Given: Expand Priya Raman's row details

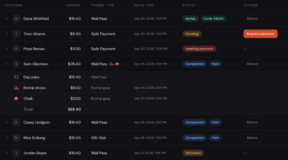Looking at the screenshot, I should click(7, 49).
